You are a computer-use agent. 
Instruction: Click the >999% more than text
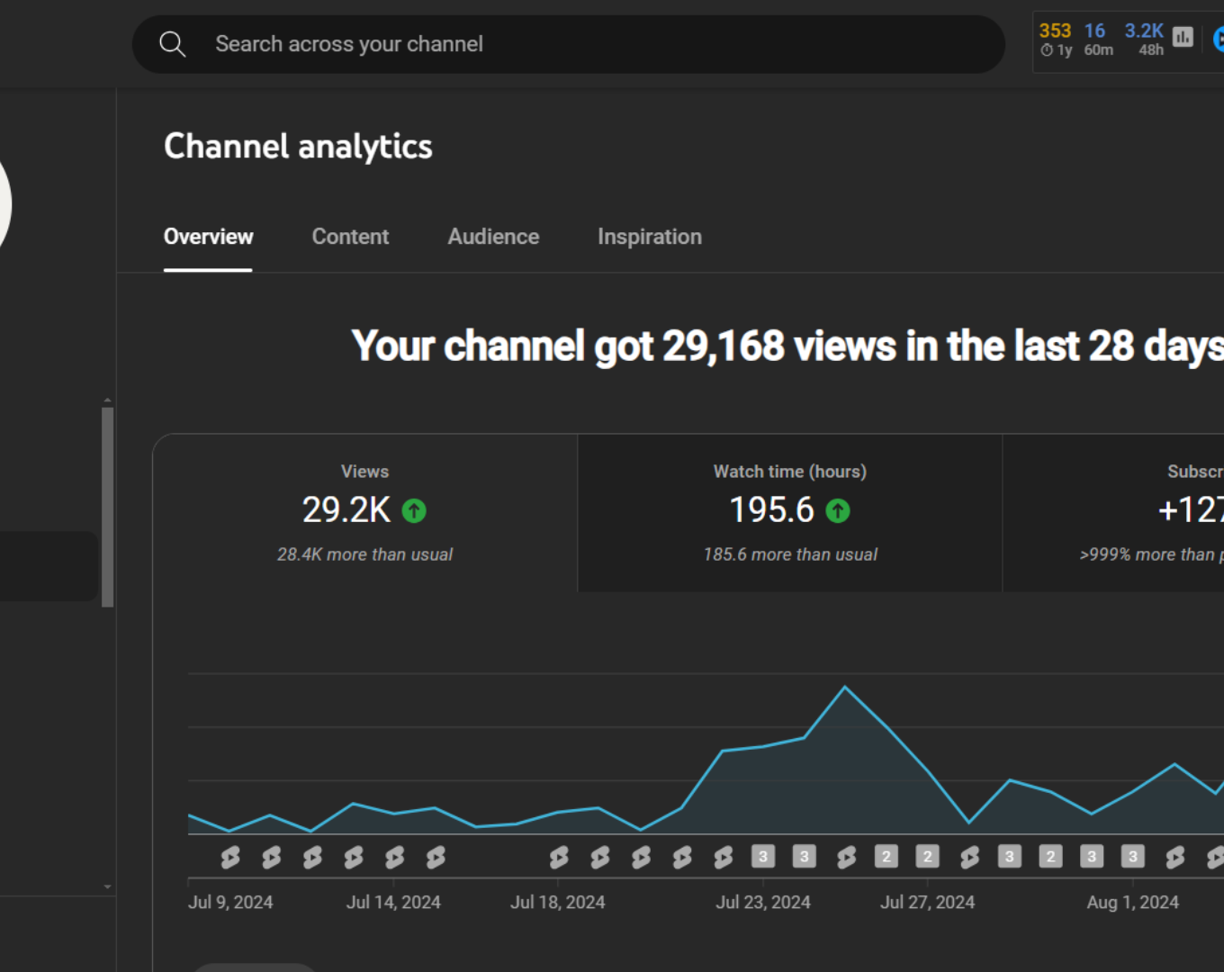[1151, 554]
